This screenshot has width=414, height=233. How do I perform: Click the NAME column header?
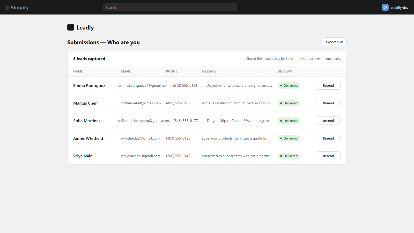click(78, 71)
